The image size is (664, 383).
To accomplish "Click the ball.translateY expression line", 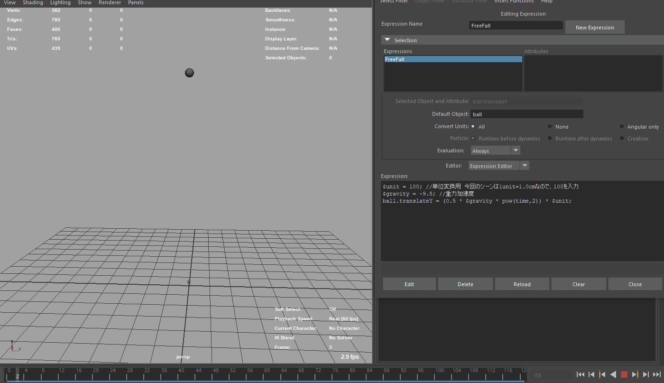I will tap(477, 201).
